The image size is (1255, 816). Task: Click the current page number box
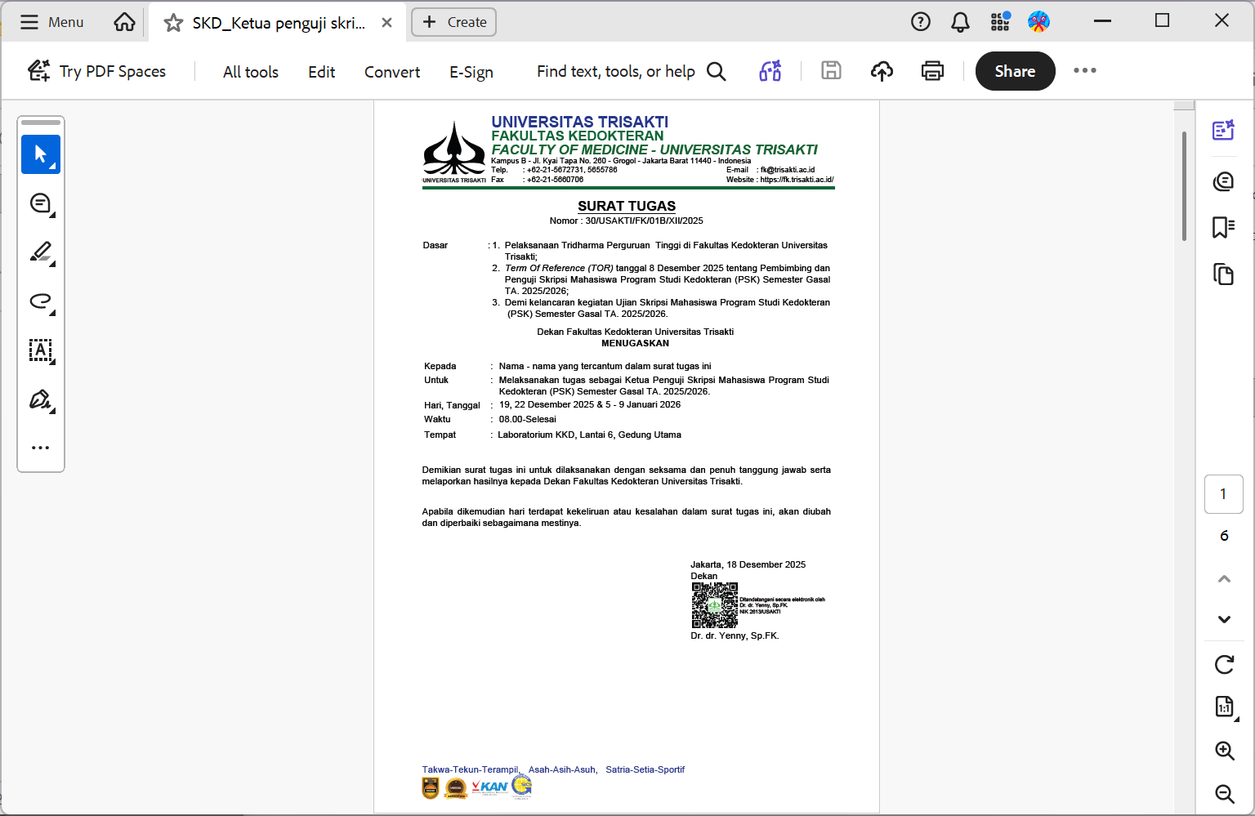(1223, 493)
